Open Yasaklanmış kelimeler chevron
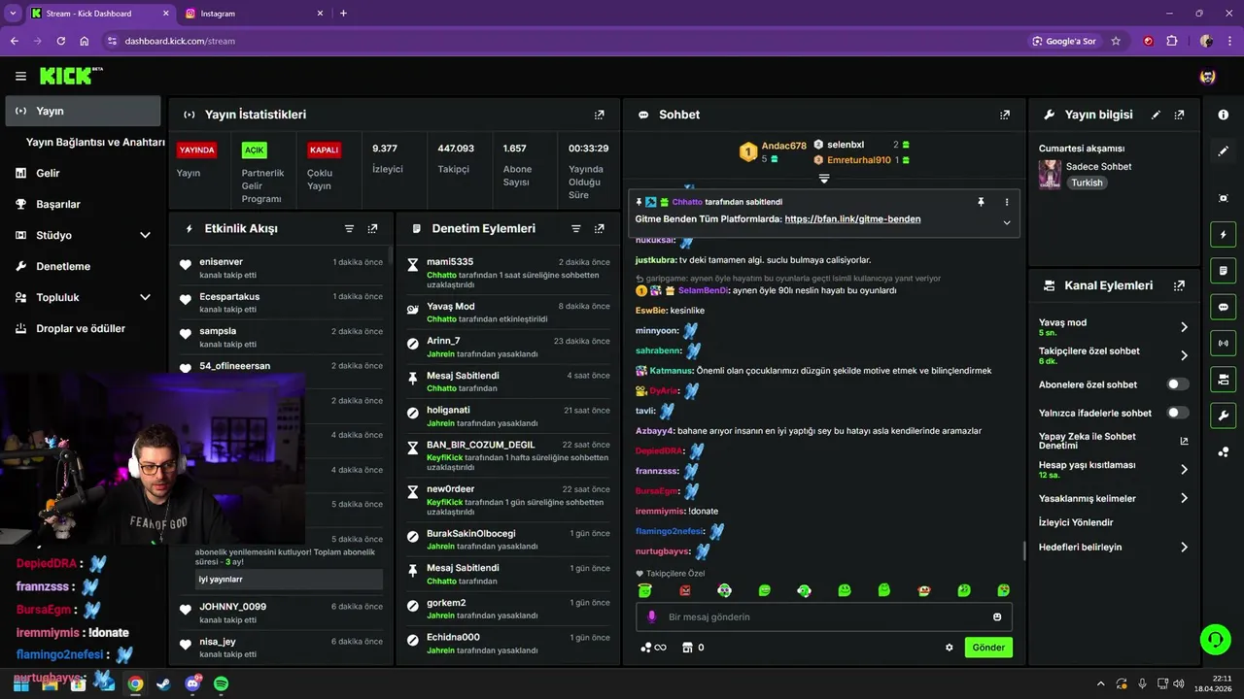The image size is (1244, 699). pos(1184,498)
